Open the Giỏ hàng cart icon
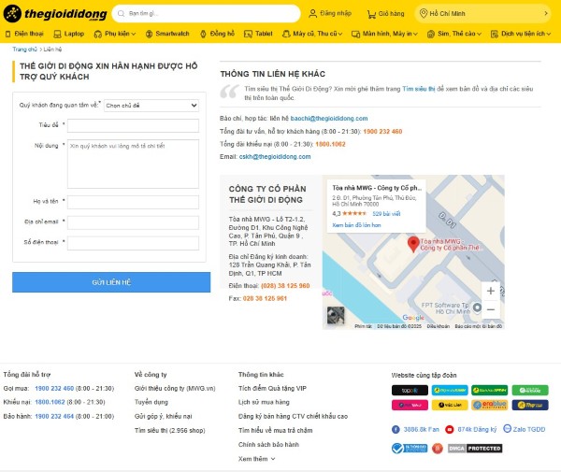Image resolution: width=561 pixels, height=472 pixels. click(x=371, y=14)
